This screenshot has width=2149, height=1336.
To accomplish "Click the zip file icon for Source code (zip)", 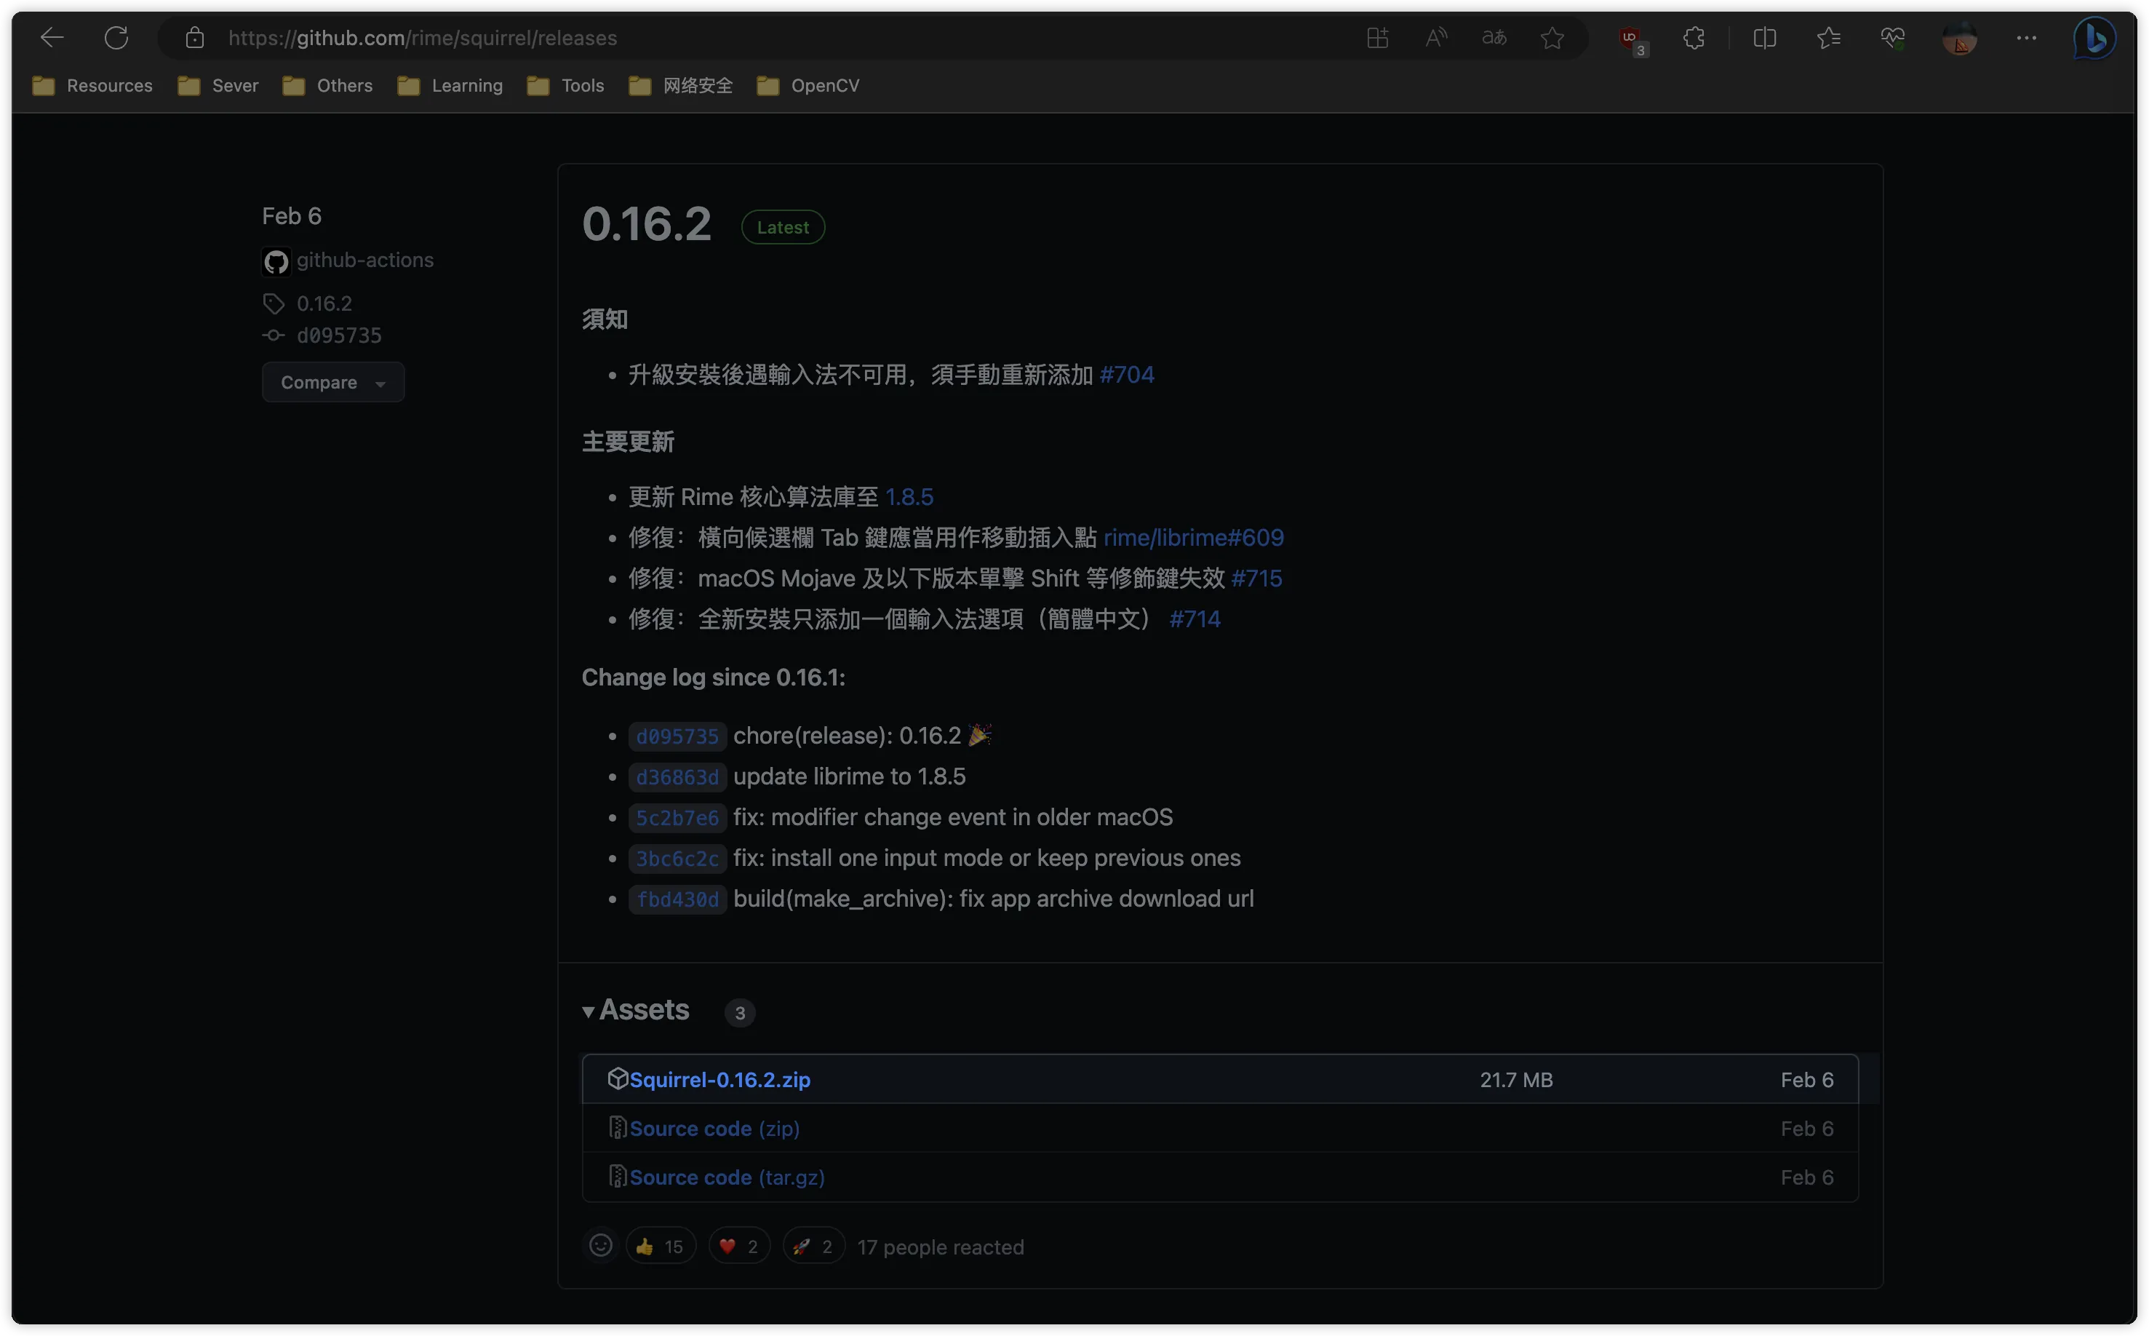I will pos(618,1127).
